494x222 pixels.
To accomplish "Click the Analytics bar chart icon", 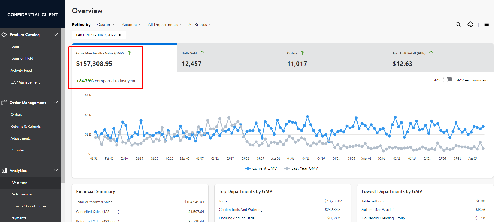I will tap(4, 171).
